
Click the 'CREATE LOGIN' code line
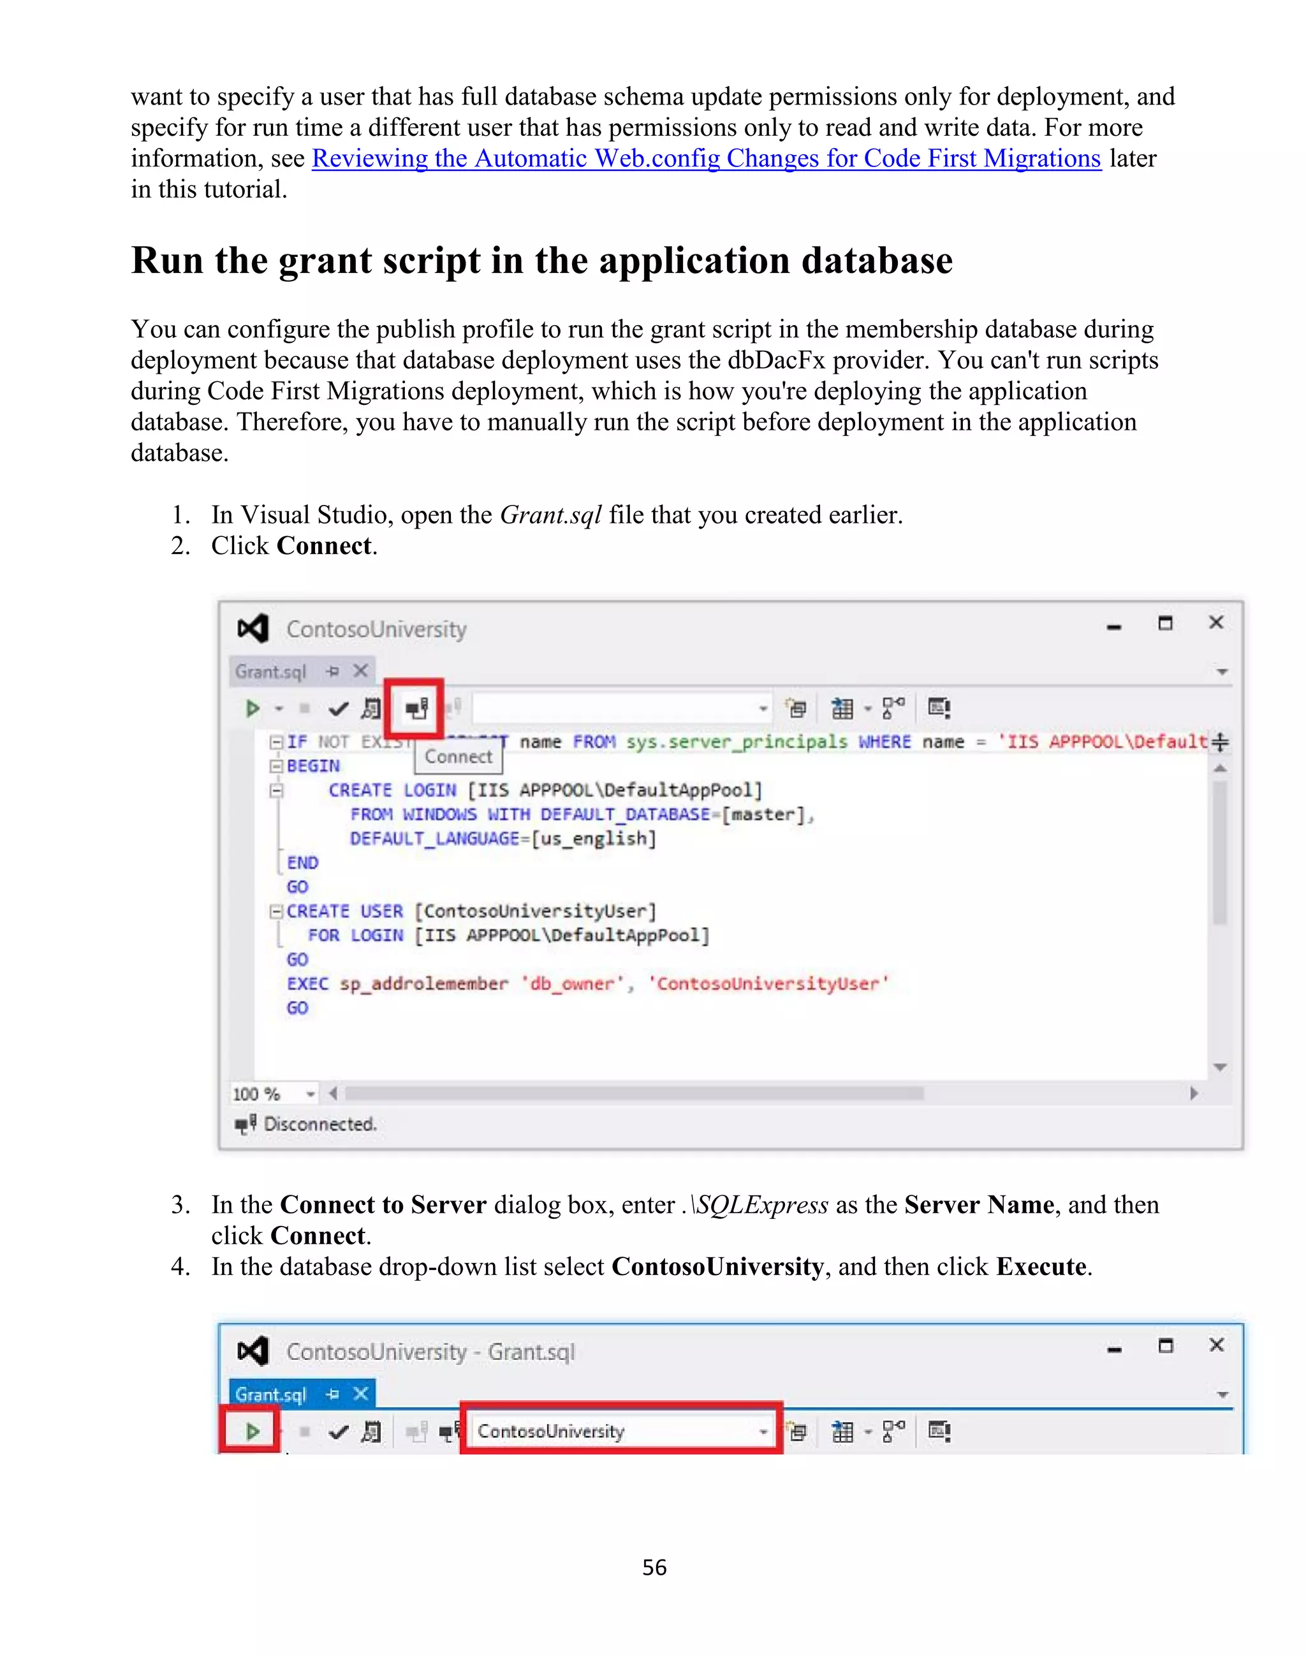click(545, 789)
